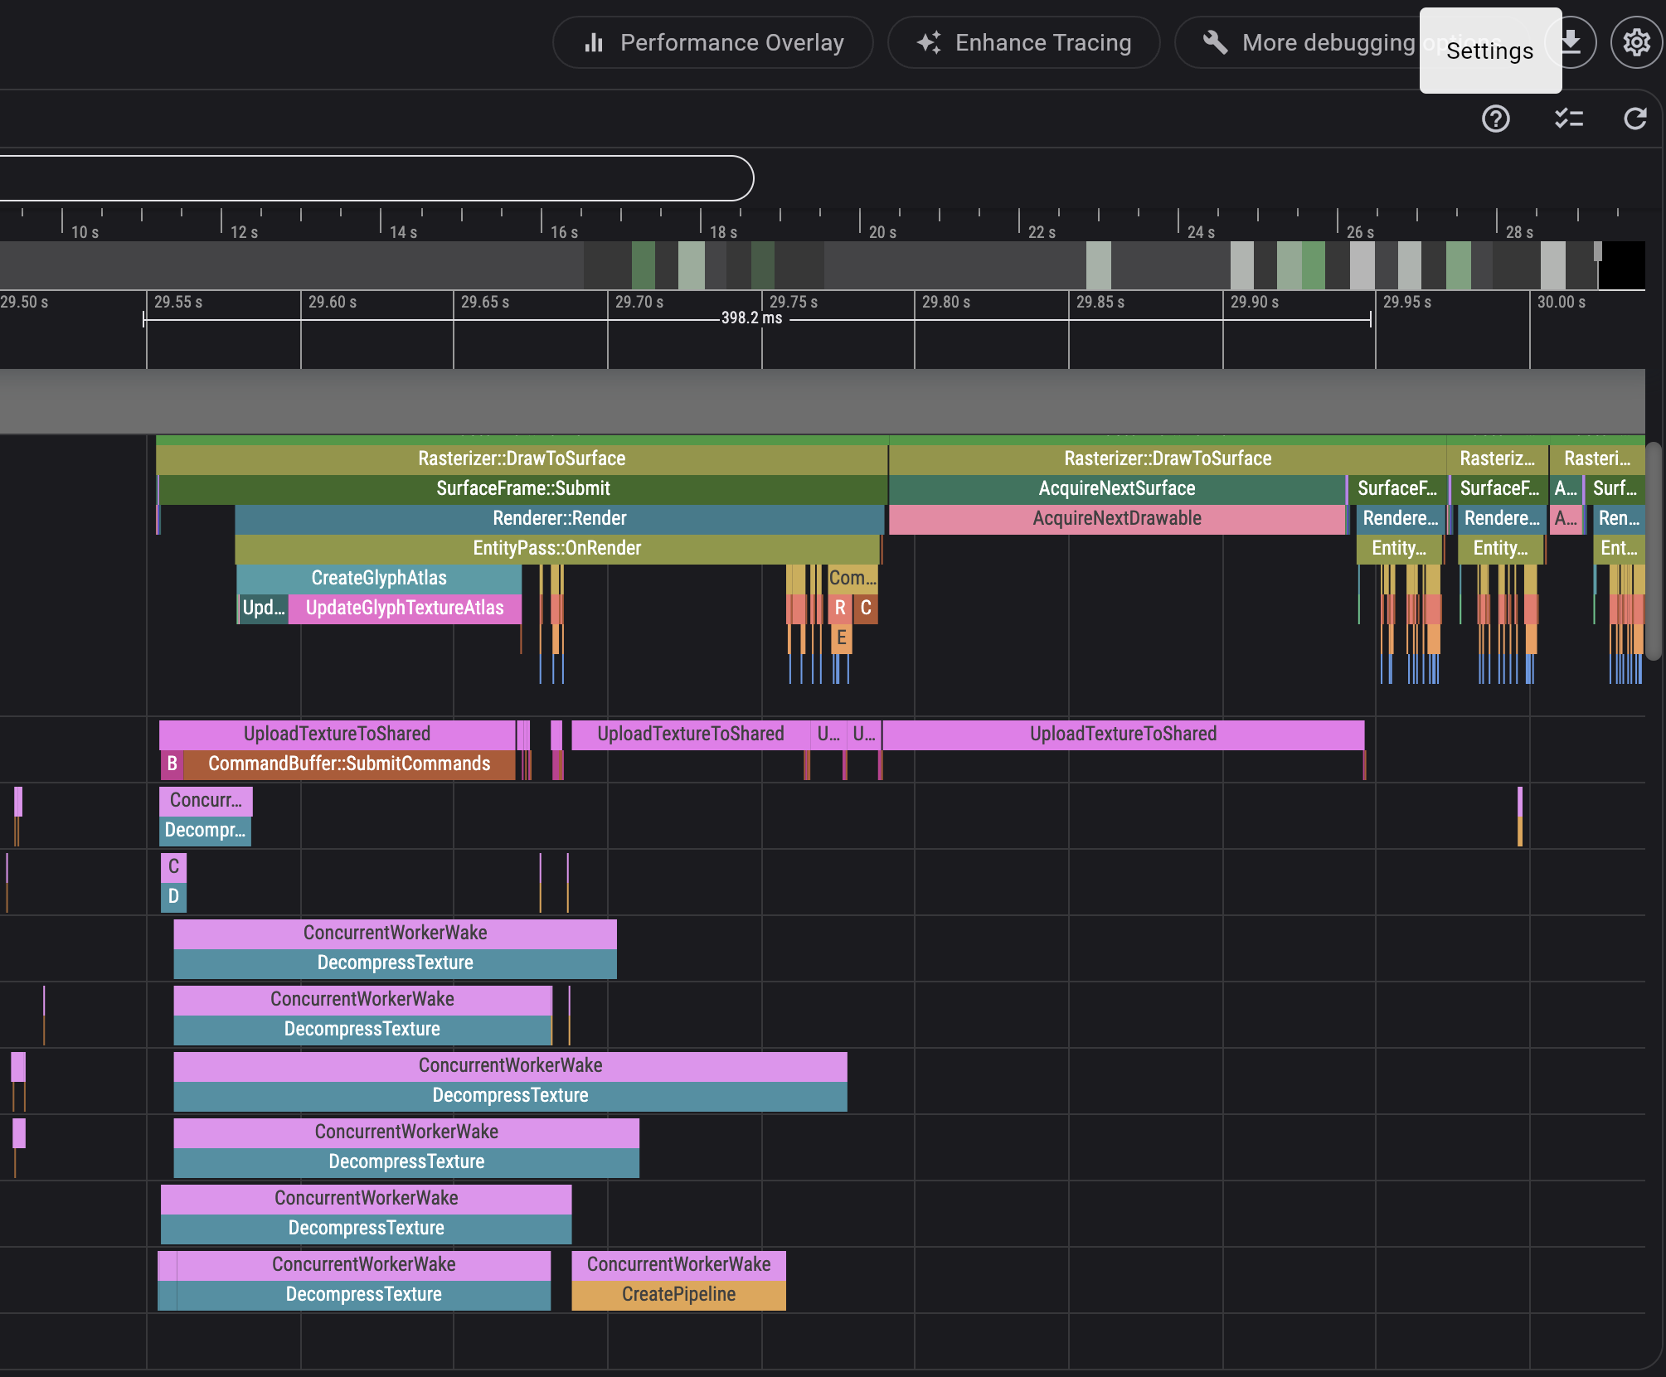Select the EntityPass::OnRender event
Image resolution: width=1666 pixels, height=1377 pixels.
click(556, 548)
